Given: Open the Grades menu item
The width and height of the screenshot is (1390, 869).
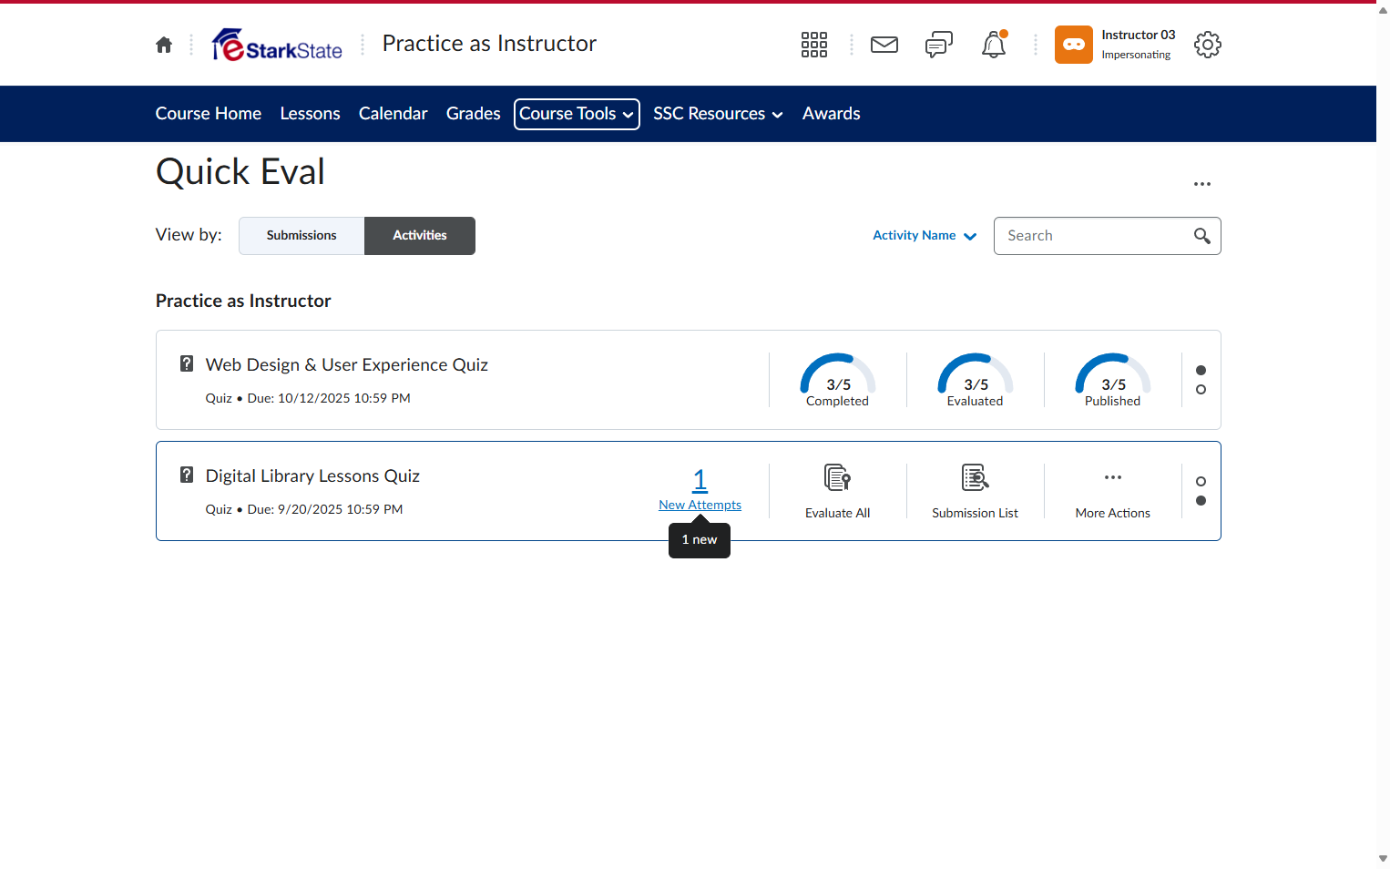Looking at the screenshot, I should point(474,114).
